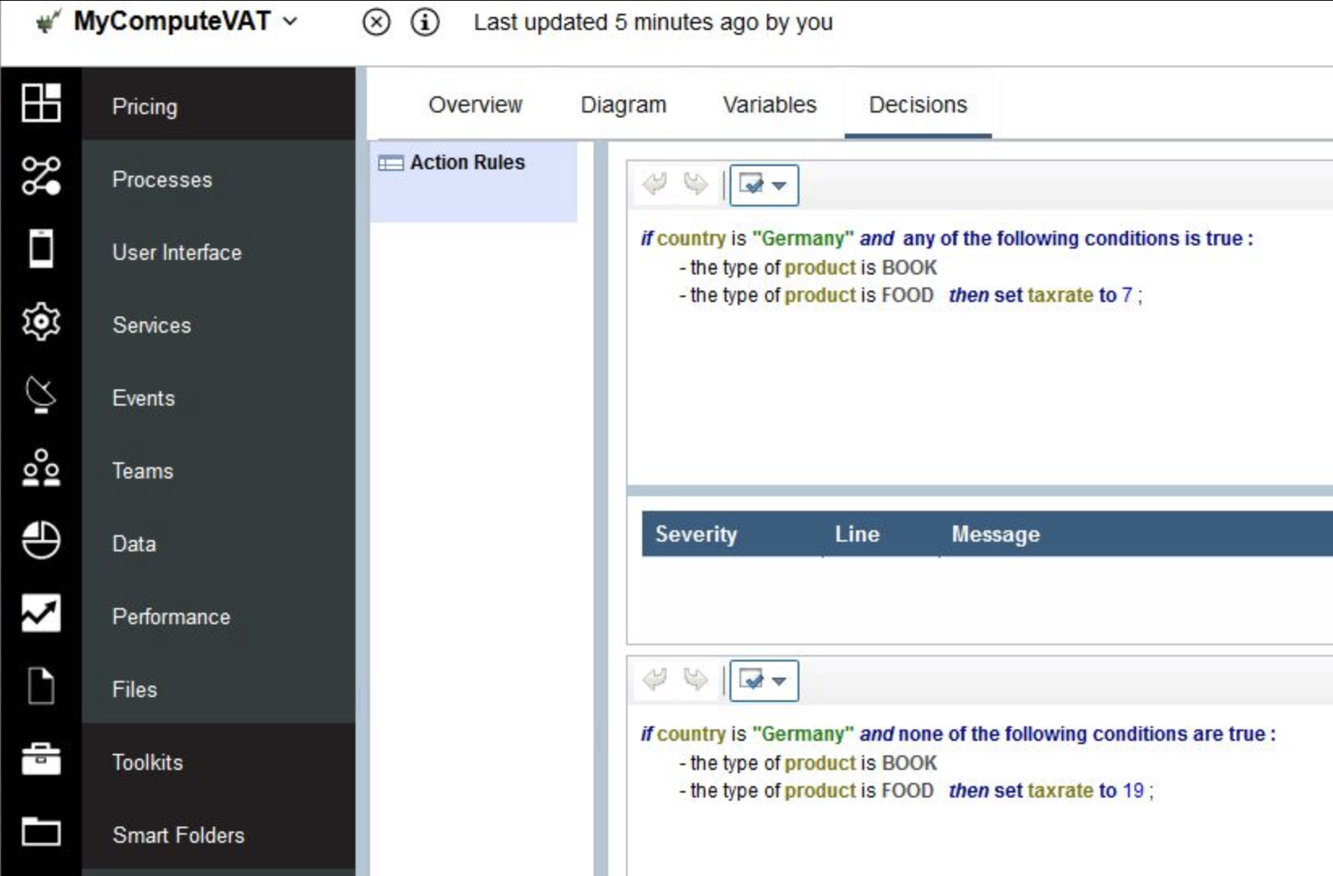
Task: Open the MyComputeVAT title dropdown chevron
Action: pyautogui.click(x=290, y=22)
